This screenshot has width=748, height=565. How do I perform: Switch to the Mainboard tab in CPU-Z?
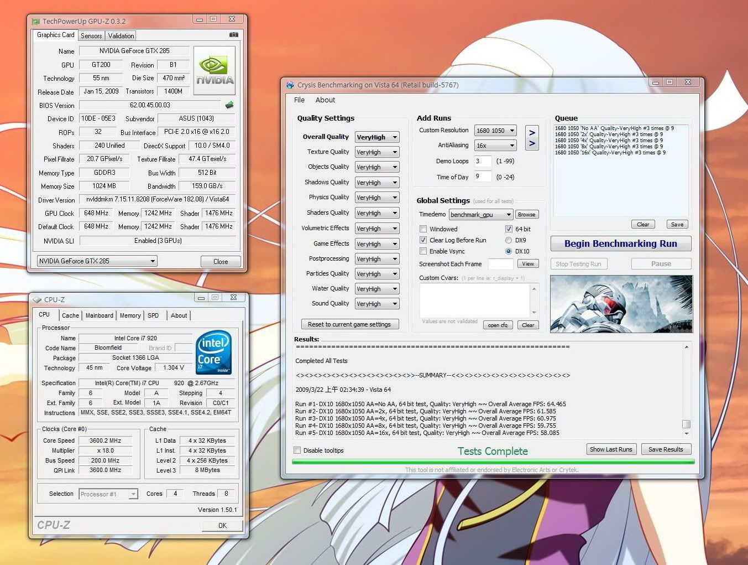click(100, 315)
